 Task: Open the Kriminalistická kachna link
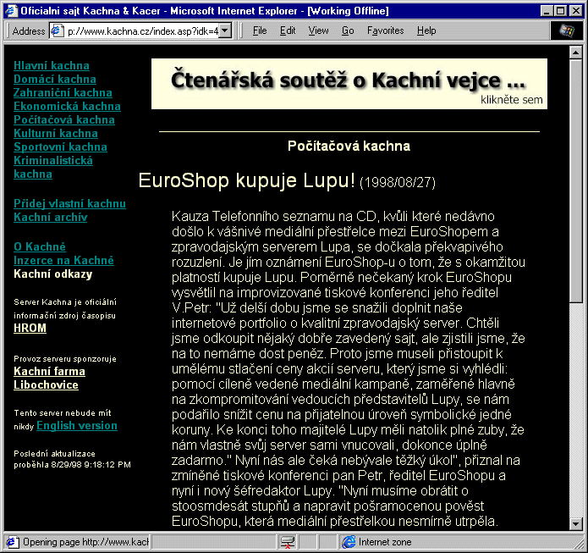coord(52,167)
